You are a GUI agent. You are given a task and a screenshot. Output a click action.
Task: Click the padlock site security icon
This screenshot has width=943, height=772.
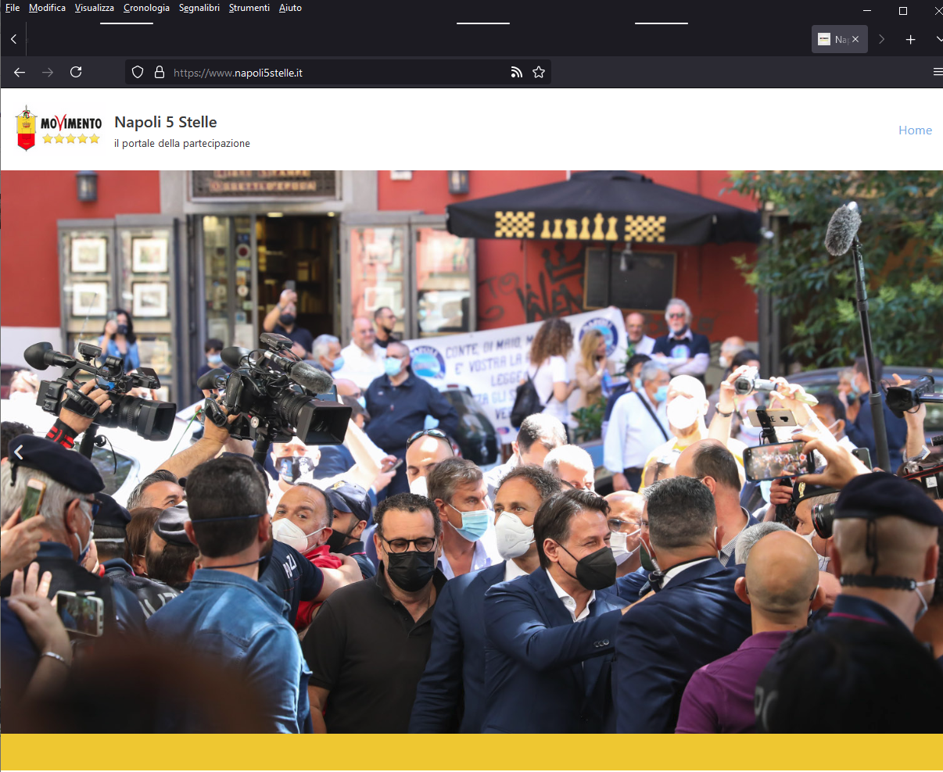tap(160, 73)
